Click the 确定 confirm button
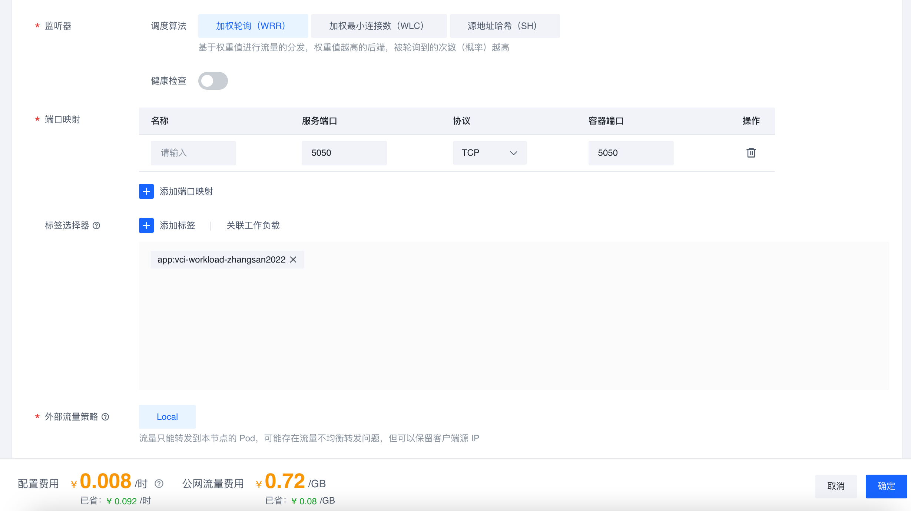Viewport: 911px width, 511px height. (886, 486)
